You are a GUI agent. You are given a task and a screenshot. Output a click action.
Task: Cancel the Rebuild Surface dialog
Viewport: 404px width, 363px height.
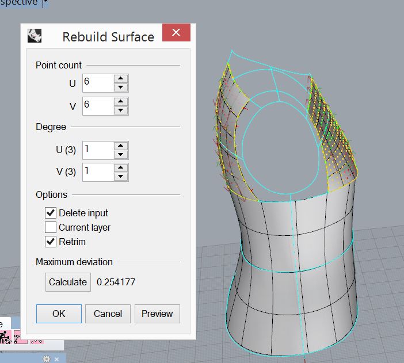[108, 314]
